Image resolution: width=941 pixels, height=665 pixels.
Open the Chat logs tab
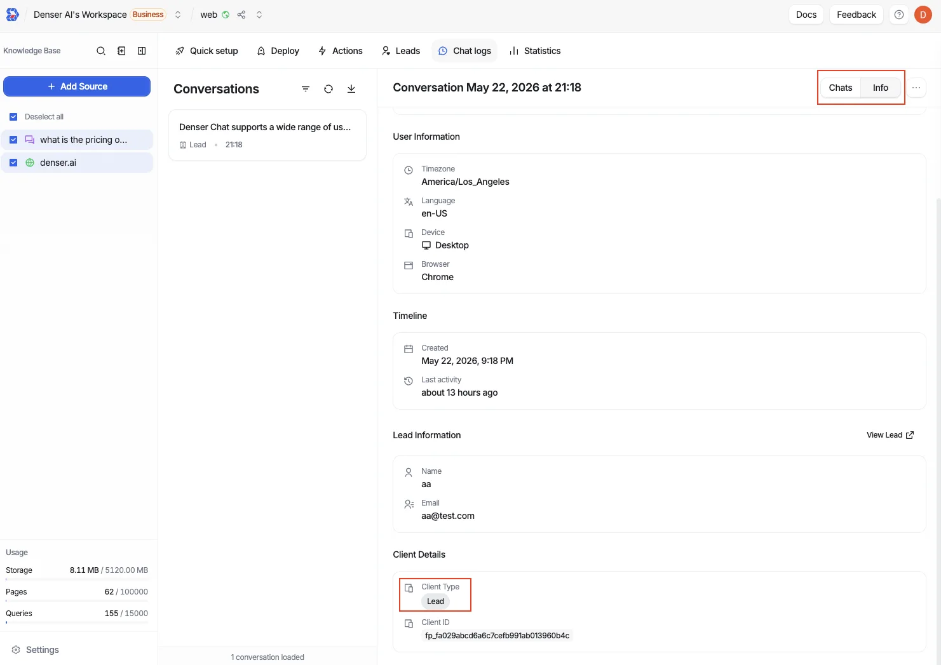click(x=465, y=51)
